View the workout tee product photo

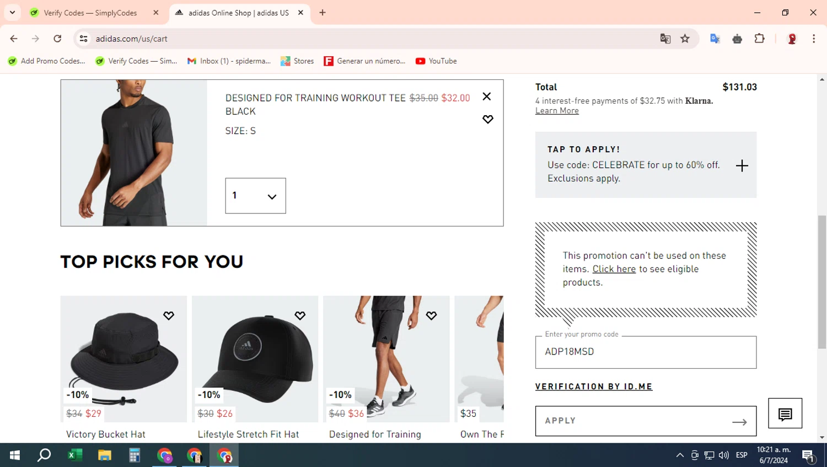click(134, 153)
